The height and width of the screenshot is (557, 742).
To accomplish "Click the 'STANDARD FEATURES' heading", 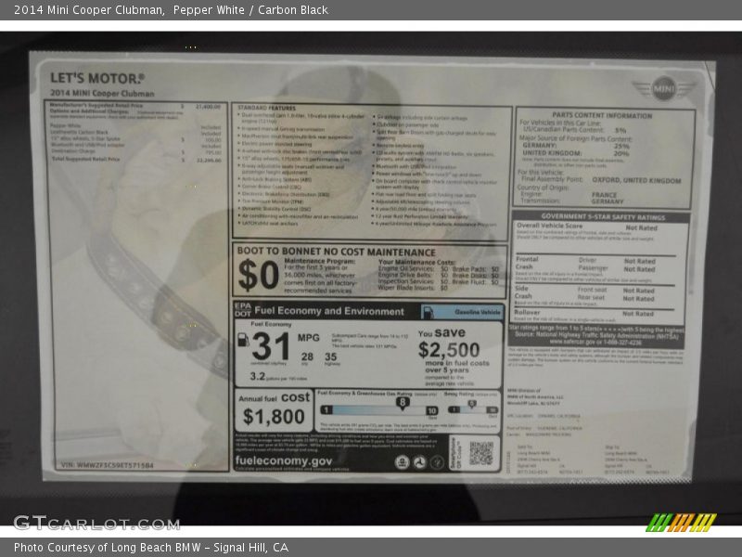I will point(266,108).
